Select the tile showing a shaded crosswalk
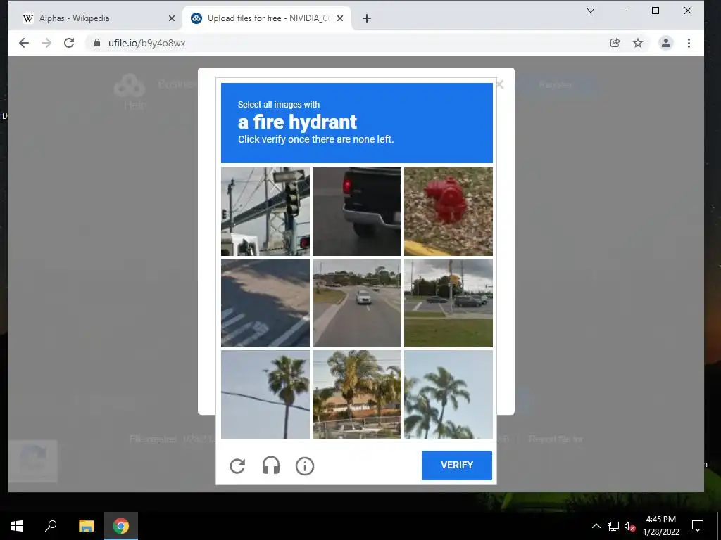 265,302
